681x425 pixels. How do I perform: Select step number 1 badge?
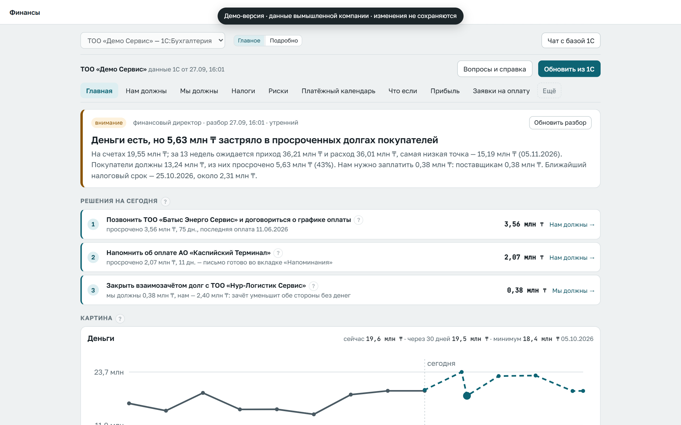(x=93, y=224)
